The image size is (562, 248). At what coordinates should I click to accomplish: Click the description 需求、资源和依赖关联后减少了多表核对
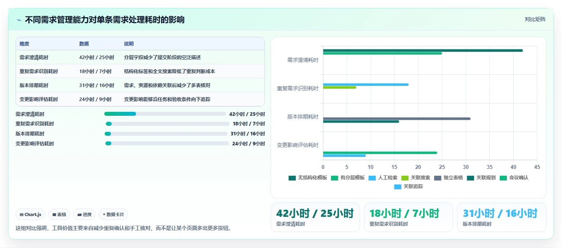(x=167, y=85)
